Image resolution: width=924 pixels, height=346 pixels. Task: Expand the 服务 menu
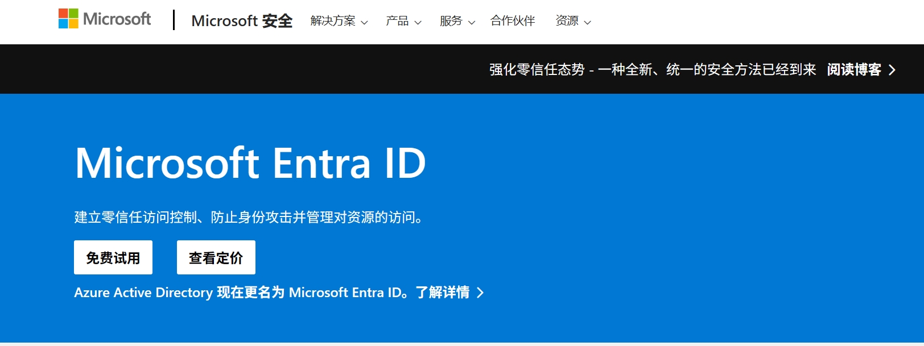[457, 21]
